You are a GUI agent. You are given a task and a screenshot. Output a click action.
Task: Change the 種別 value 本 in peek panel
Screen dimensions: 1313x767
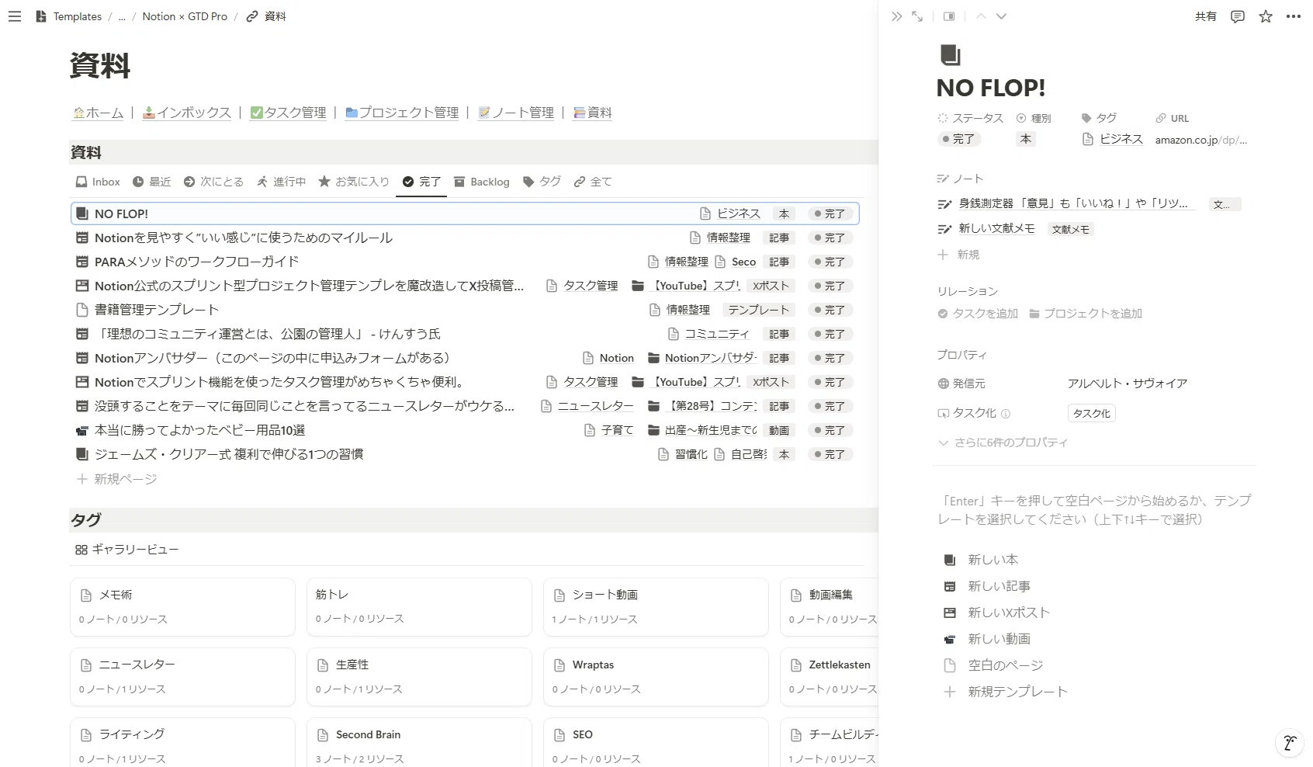coord(1026,139)
